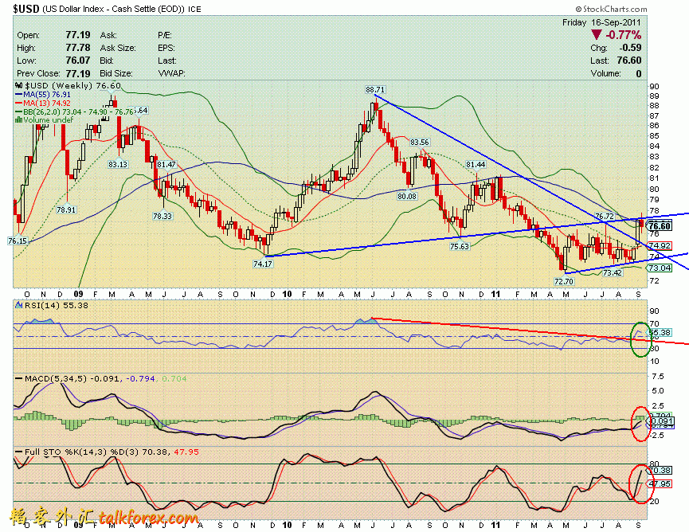Click the 'P/E:' field label
Screen dimensions: 689x532
tap(165, 35)
